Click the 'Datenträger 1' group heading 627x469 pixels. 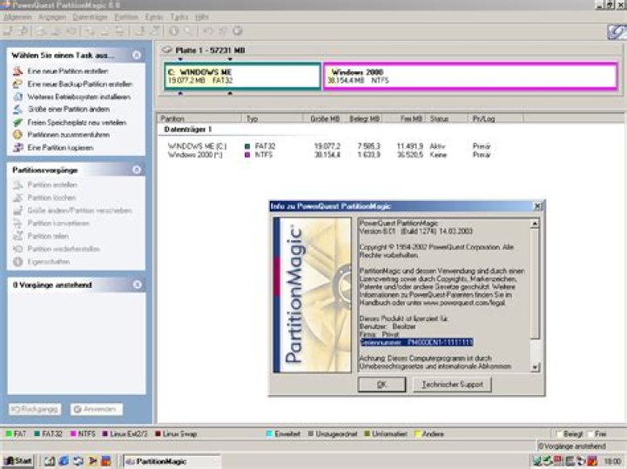(187, 130)
